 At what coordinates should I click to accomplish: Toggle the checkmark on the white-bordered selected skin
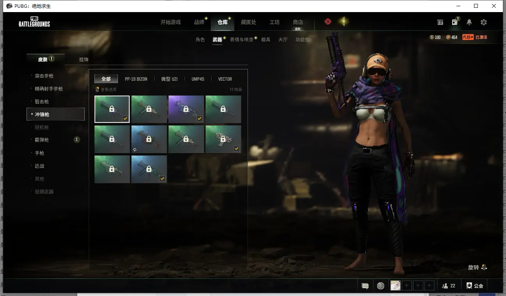[125, 119]
